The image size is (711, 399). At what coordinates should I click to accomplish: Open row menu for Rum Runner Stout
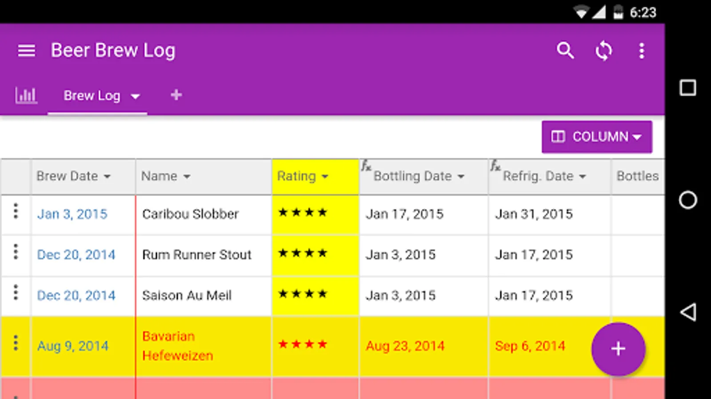[16, 252]
